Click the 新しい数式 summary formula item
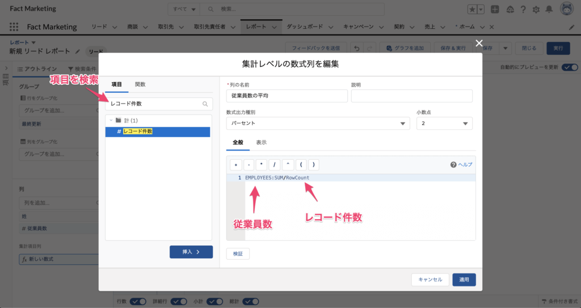The image size is (581, 308). (x=58, y=259)
